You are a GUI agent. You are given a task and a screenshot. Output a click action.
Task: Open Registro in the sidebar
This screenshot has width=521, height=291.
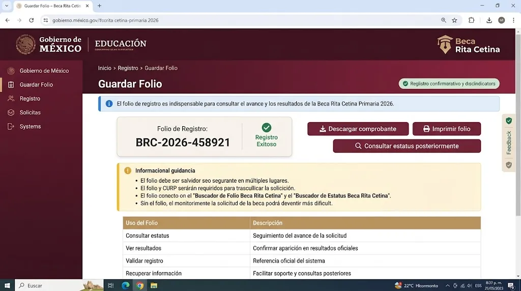[x=41, y=99]
